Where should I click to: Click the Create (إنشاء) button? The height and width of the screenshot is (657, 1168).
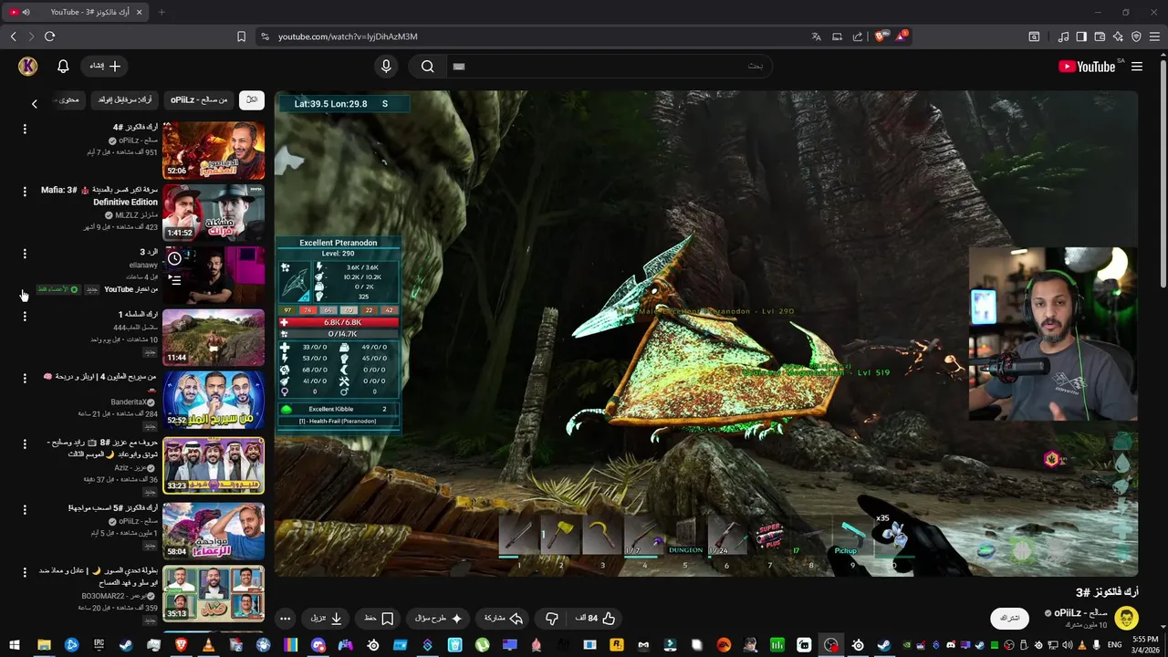103,66
